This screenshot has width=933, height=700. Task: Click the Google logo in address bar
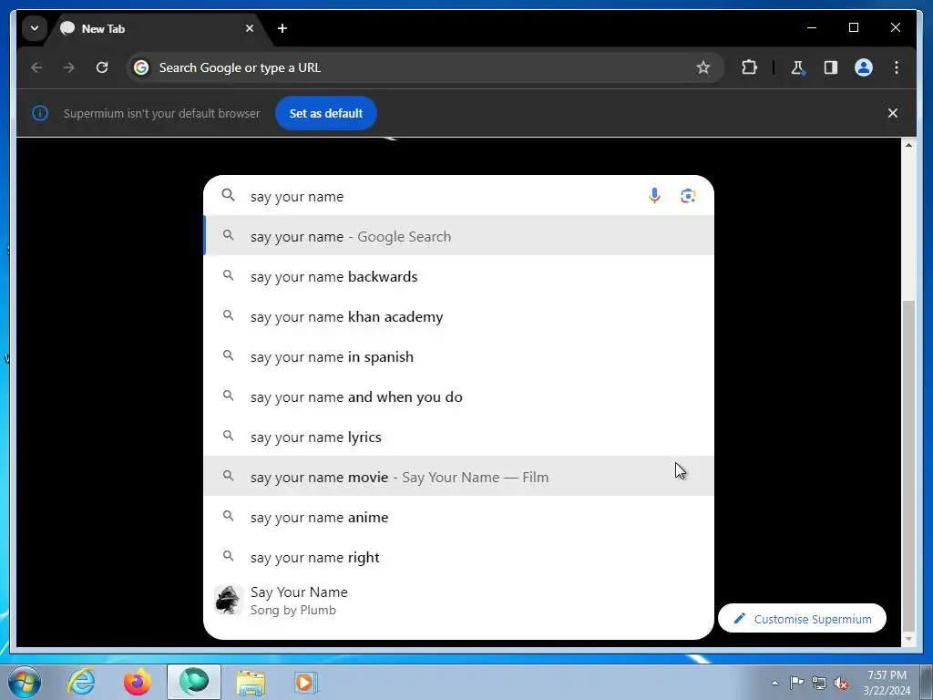click(x=141, y=67)
